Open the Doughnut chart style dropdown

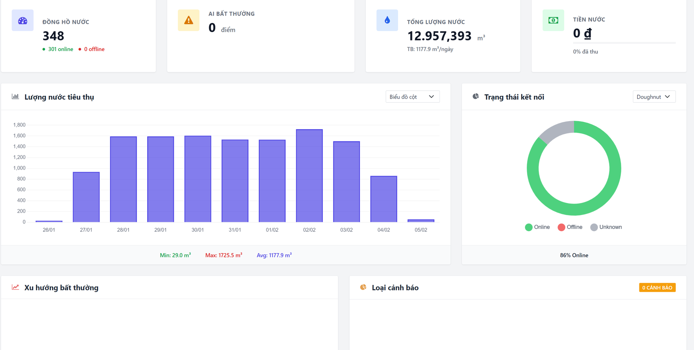[654, 97]
